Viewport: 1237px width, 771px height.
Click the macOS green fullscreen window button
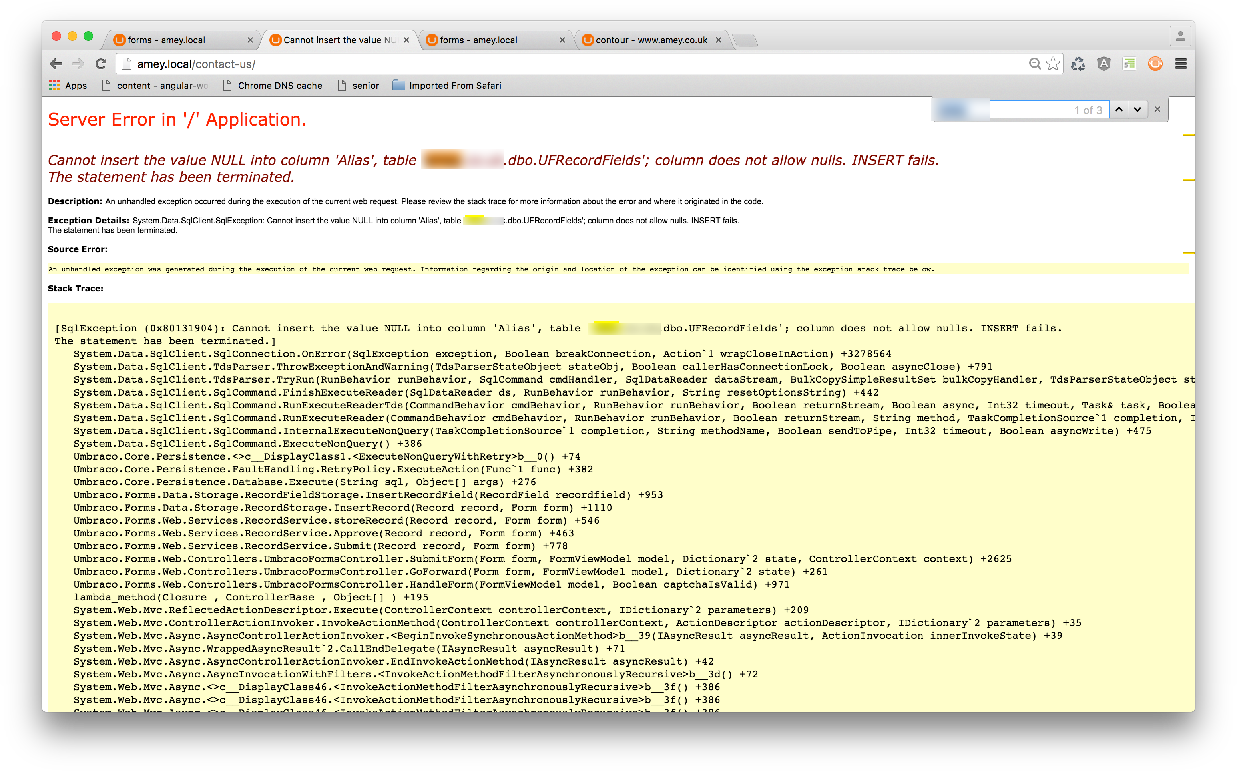88,36
